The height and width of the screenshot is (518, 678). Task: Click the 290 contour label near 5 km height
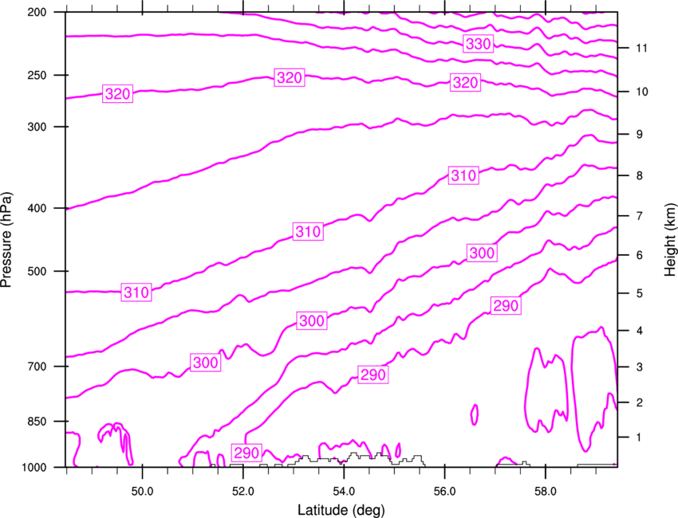[x=506, y=306]
